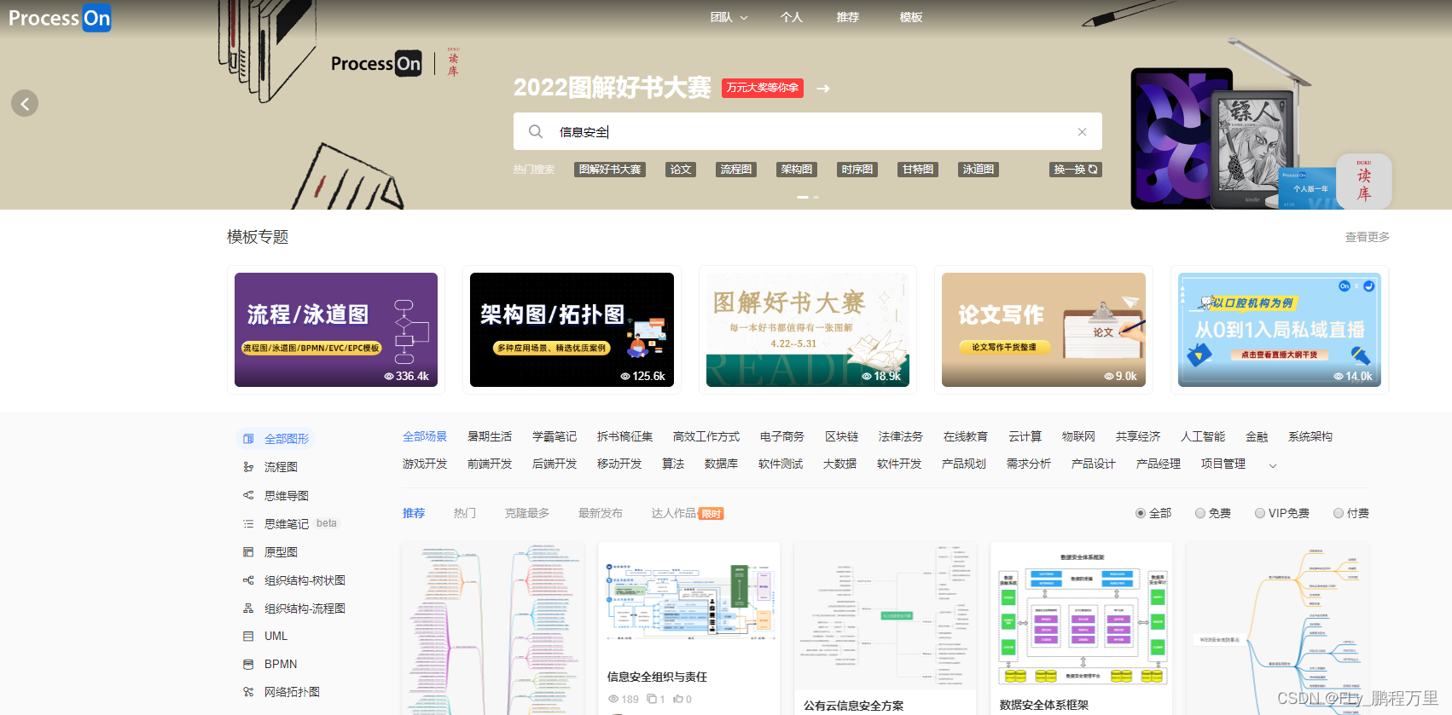1452x715 pixels.
Task: Expand more scene categories chevron
Action: tap(1273, 465)
